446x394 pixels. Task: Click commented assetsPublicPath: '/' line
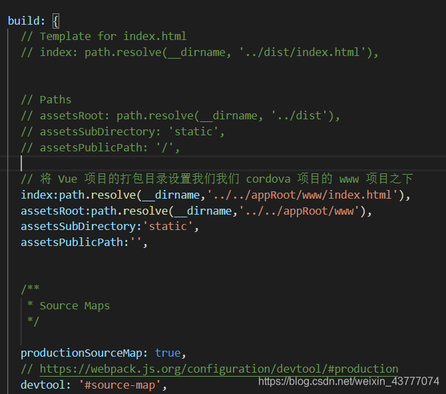[x=100, y=147]
